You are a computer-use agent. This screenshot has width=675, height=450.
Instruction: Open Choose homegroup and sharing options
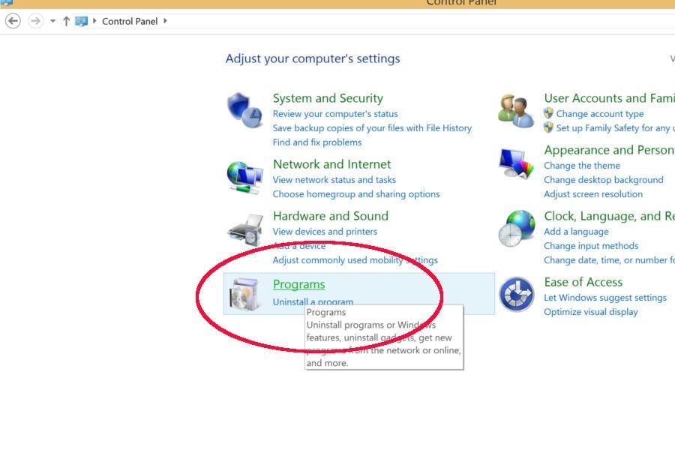click(x=356, y=193)
